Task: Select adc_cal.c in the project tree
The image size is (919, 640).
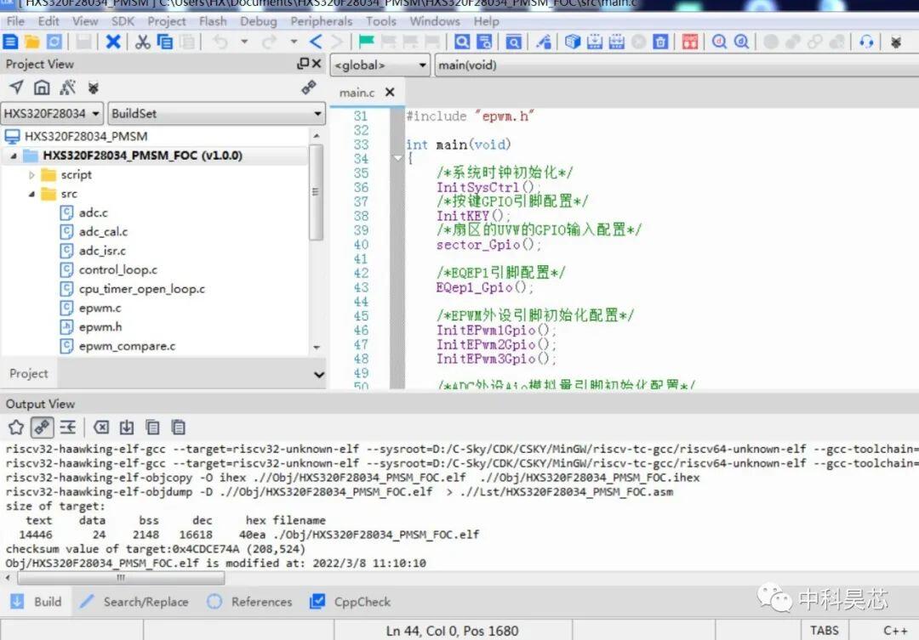Action: tap(103, 232)
